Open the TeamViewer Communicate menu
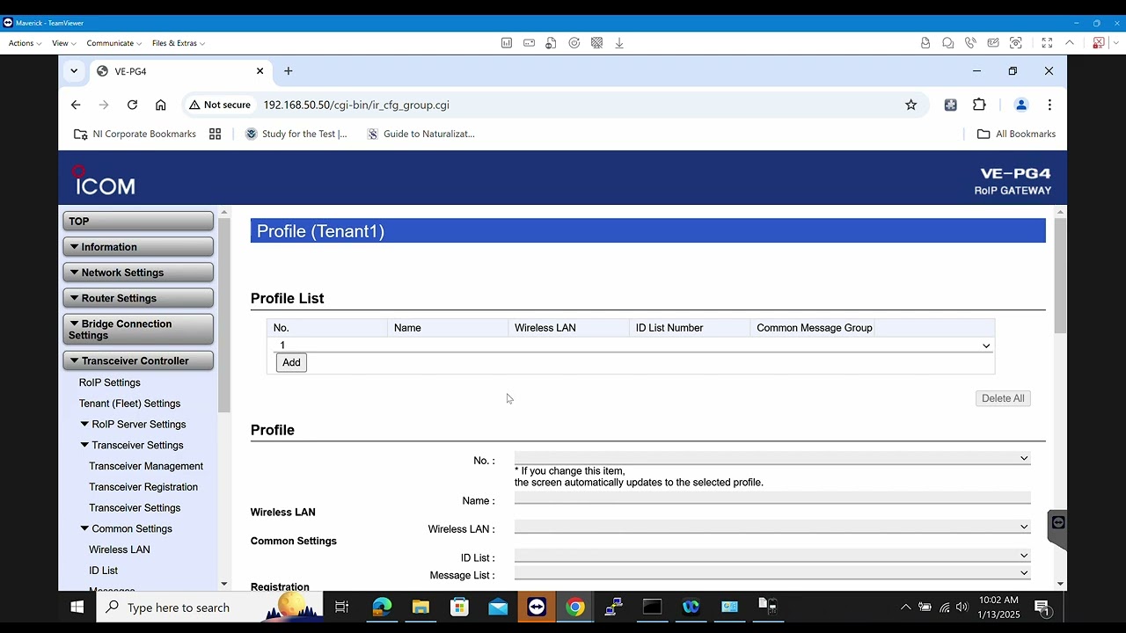Image resolution: width=1126 pixels, height=633 pixels. tap(113, 43)
